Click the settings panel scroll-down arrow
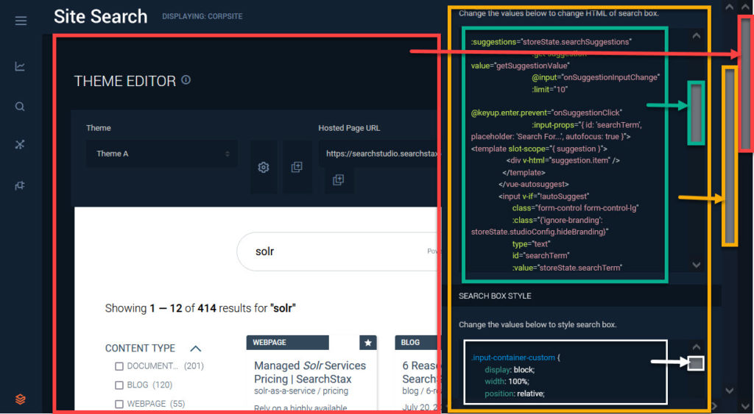754x414 pixels. click(730, 390)
